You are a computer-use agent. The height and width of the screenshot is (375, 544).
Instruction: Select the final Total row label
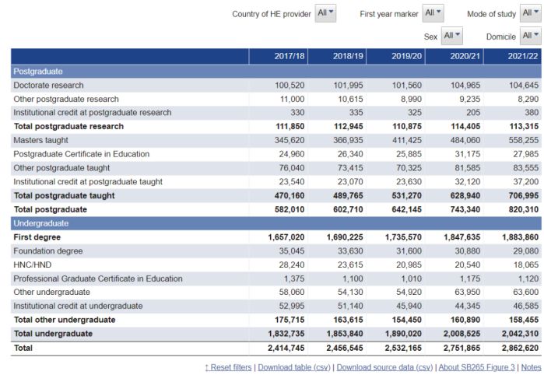tap(23, 348)
